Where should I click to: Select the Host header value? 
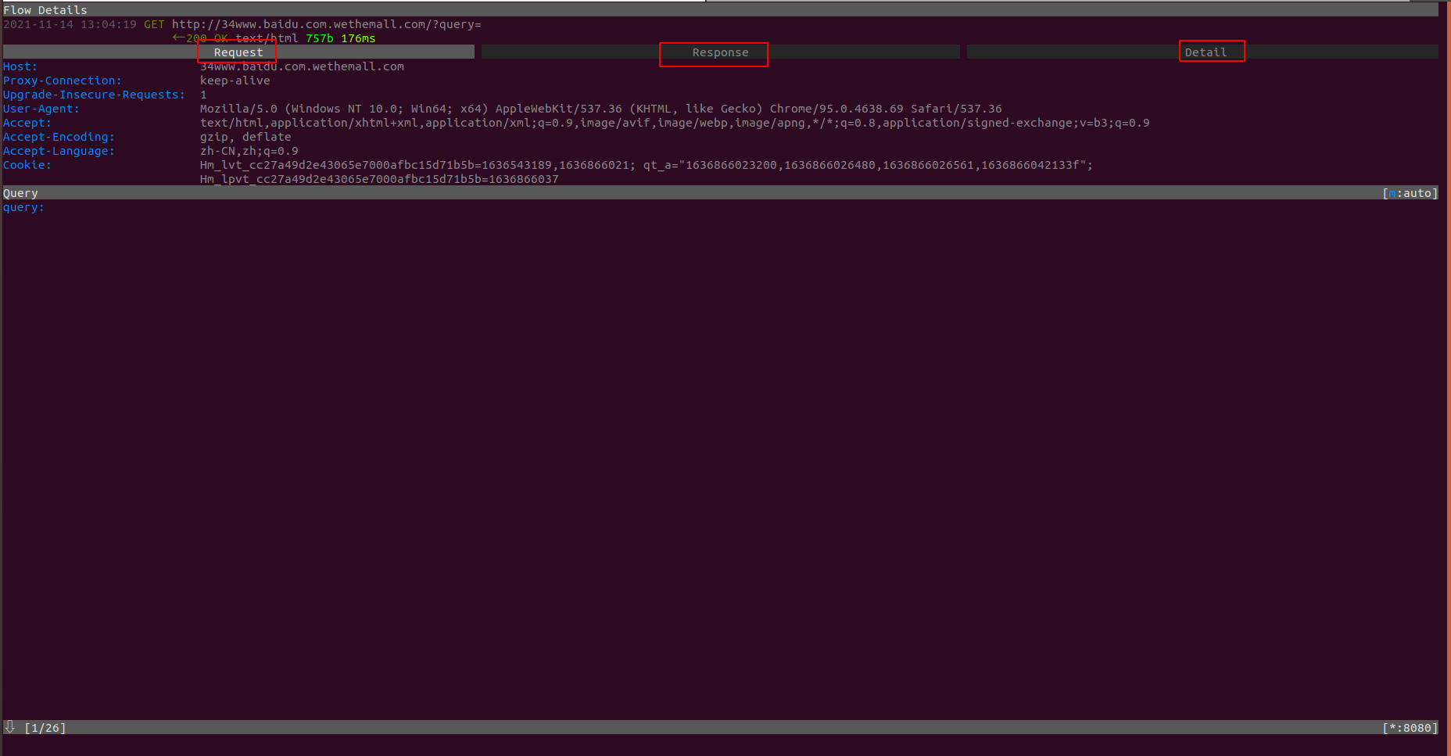tap(302, 66)
